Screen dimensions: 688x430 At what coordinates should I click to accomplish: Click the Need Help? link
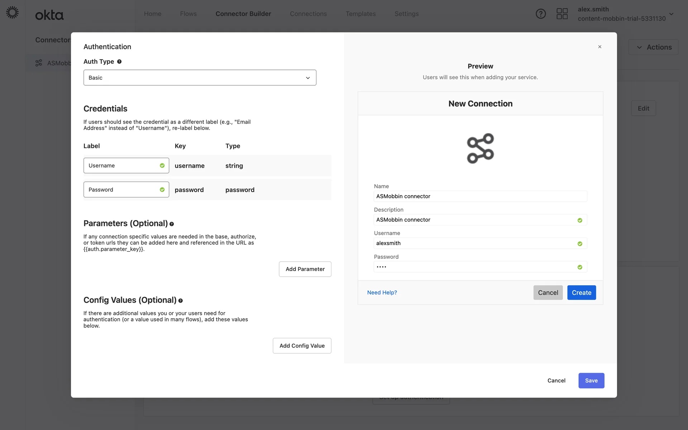[x=382, y=293]
